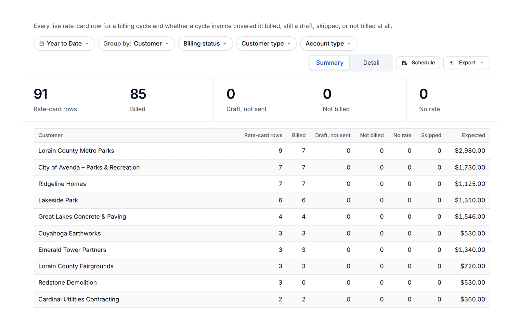Click the Export download icon
This screenshot has height=325, width=520.
[451, 63]
